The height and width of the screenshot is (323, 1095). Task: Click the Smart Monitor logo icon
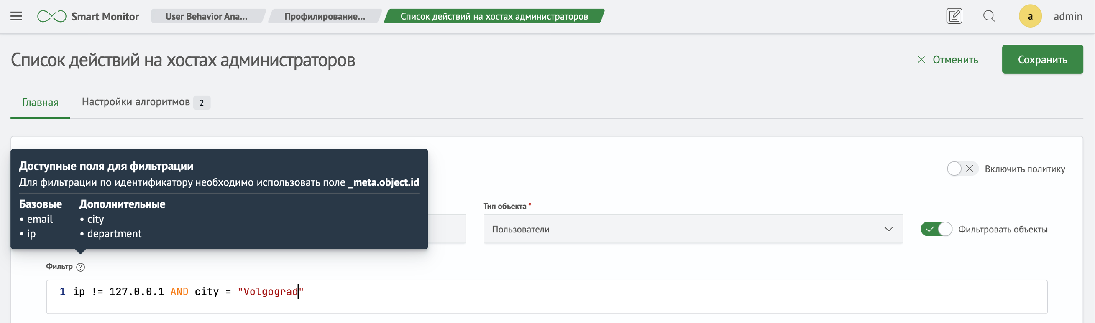click(51, 17)
